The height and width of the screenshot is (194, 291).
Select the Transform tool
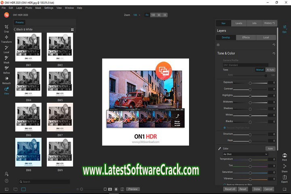[x=6, y=38]
